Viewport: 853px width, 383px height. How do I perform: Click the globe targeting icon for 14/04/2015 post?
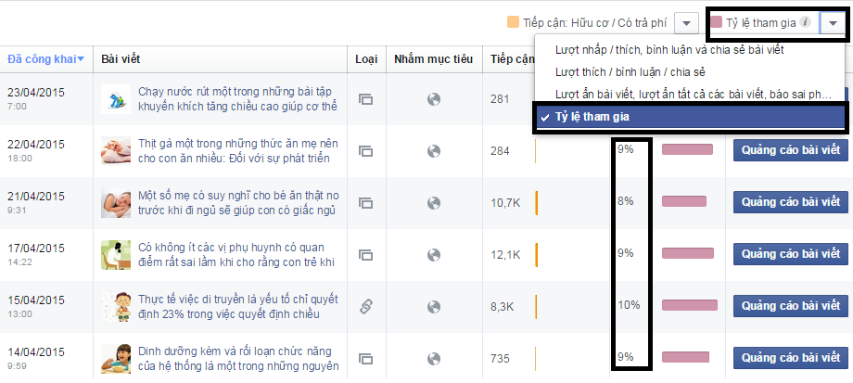click(434, 359)
